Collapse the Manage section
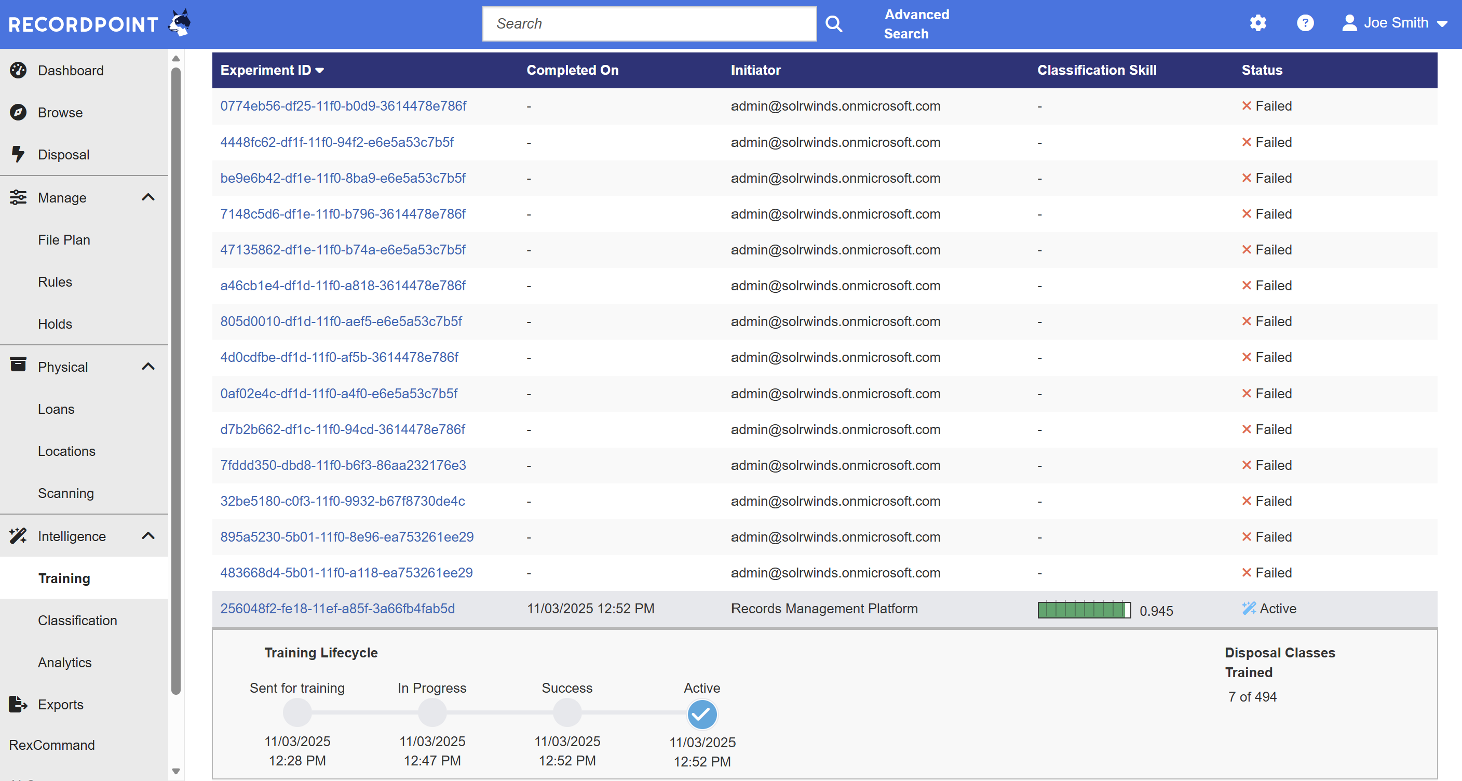The image size is (1462, 781). tap(148, 197)
